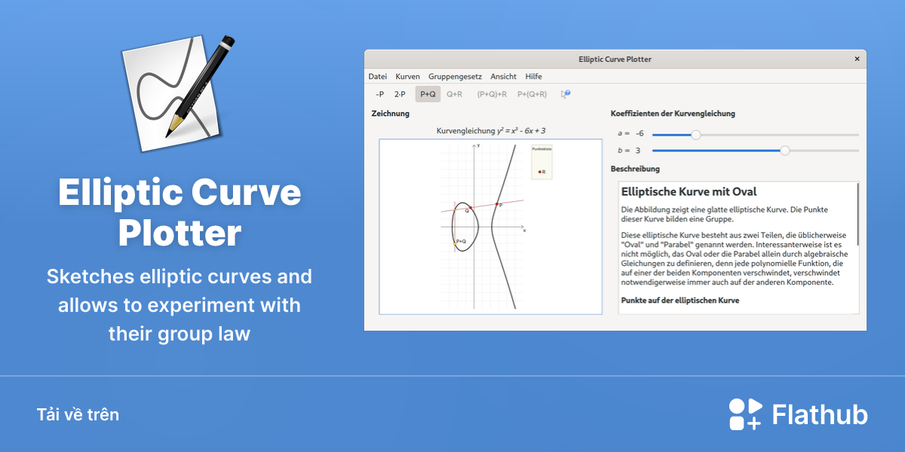This screenshot has height=452, width=905.
Task: Click the b = 3 value label
Action: [629, 151]
